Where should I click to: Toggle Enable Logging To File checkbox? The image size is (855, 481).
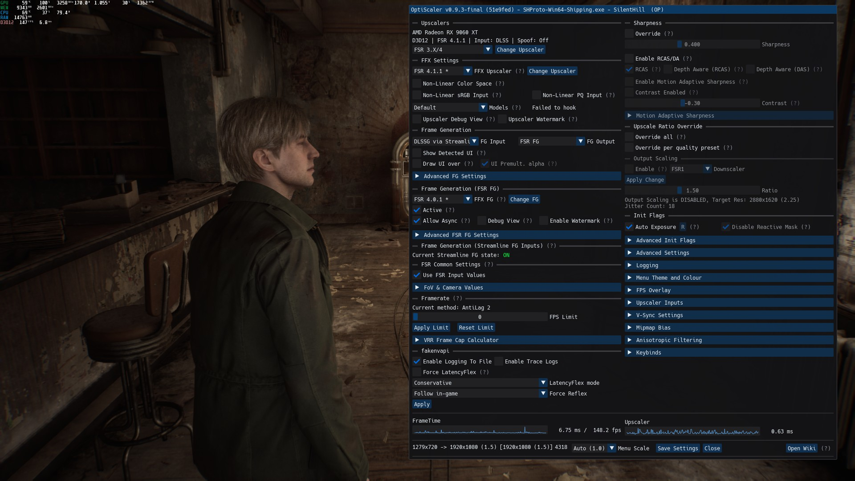click(x=417, y=362)
